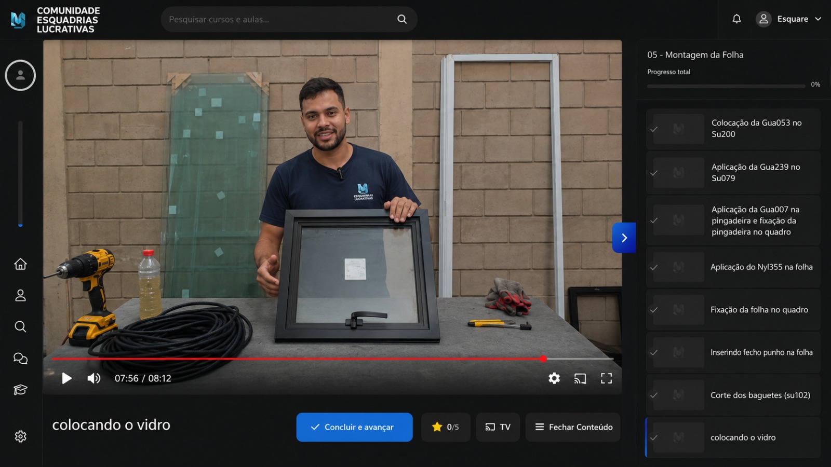Toggle completion check for Aplicação da Gua239
The image size is (831, 467).
pyautogui.click(x=654, y=173)
